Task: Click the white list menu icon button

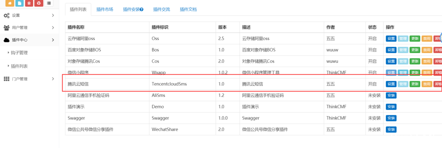Action: click(49, 3)
